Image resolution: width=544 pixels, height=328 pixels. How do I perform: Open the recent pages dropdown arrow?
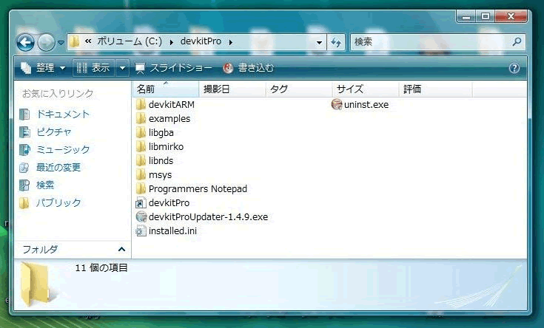click(x=61, y=43)
